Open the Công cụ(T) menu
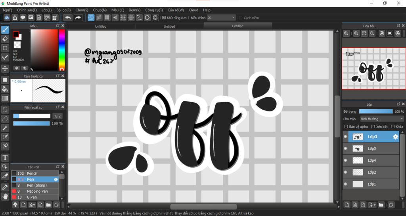This screenshot has width=406, height=216. [x=154, y=10]
